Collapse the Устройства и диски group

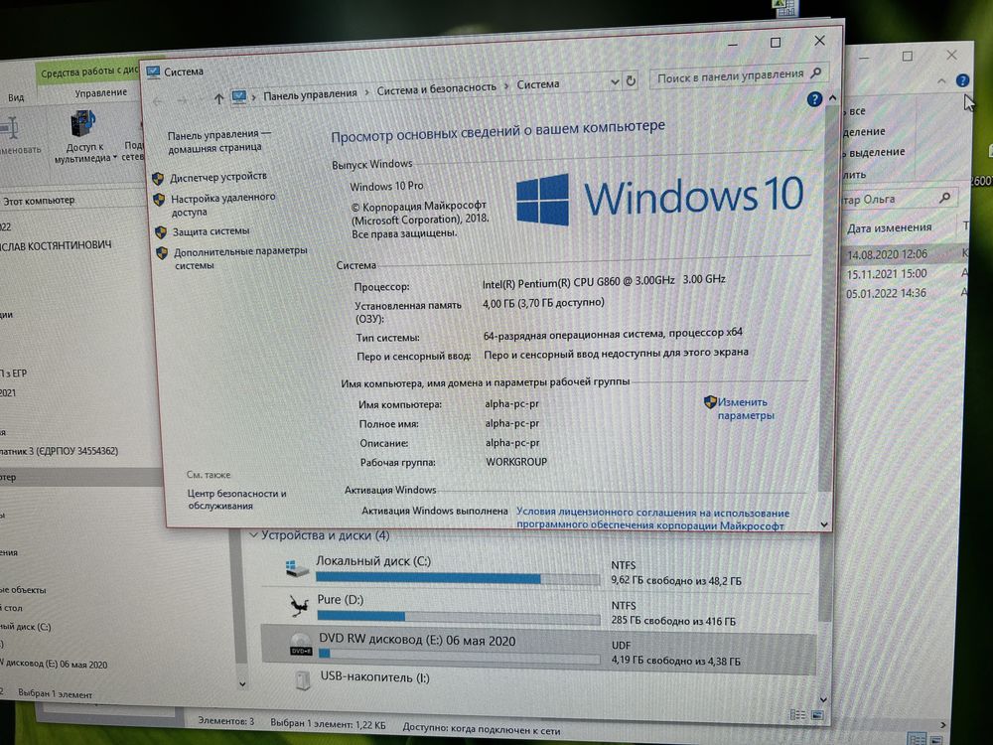tap(253, 535)
